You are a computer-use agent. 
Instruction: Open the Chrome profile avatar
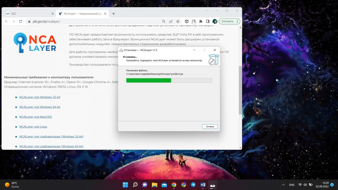click(x=215, y=21)
